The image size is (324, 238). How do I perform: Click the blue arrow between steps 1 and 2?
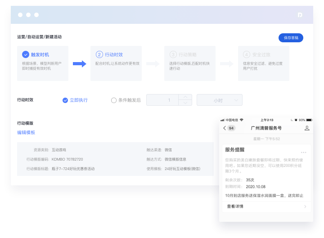(79, 64)
